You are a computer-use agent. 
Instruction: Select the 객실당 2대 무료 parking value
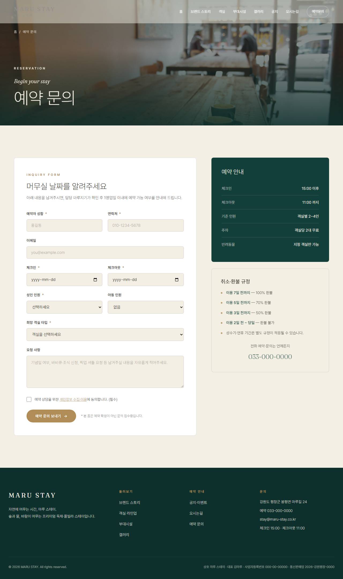pyautogui.click(x=307, y=230)
